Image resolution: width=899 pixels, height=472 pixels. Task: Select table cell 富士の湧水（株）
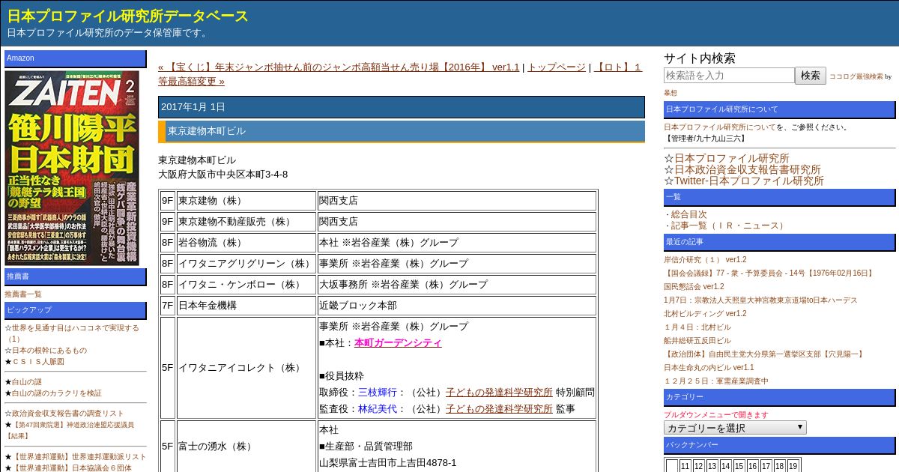click(246, 447)
